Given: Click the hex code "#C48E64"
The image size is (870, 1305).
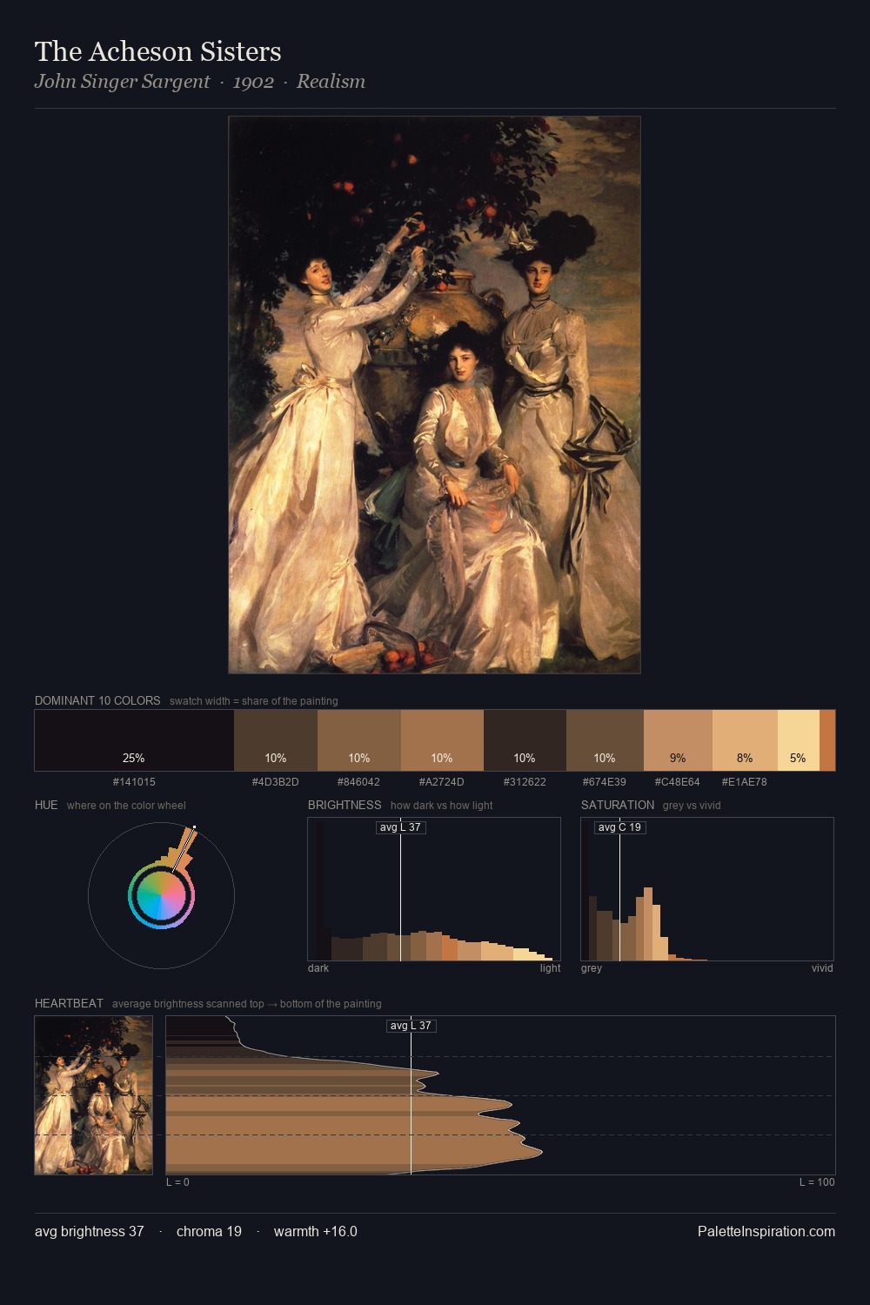Looking at the screenshot, I should click(x=678, y=782).
